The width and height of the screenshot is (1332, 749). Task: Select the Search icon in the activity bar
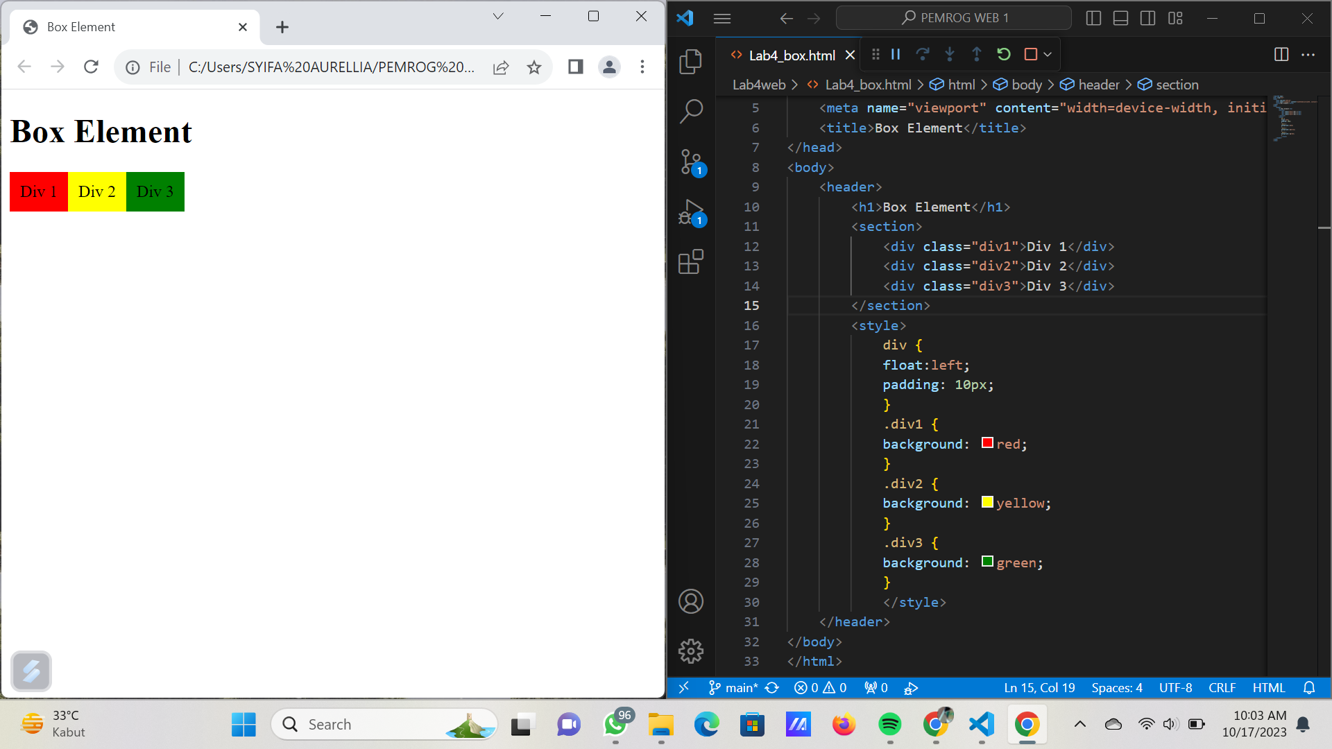692,110
